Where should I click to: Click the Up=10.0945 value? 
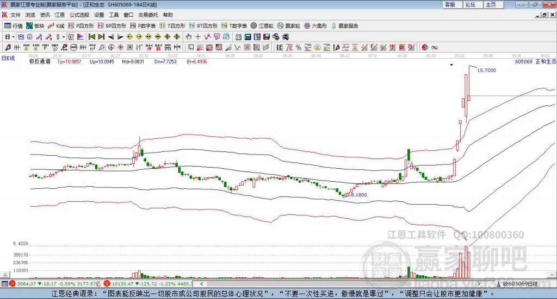(102, 61)
